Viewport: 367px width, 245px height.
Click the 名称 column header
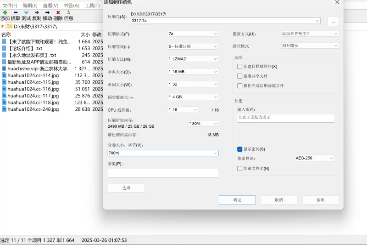pyautogui.click(x=6, y=34)
